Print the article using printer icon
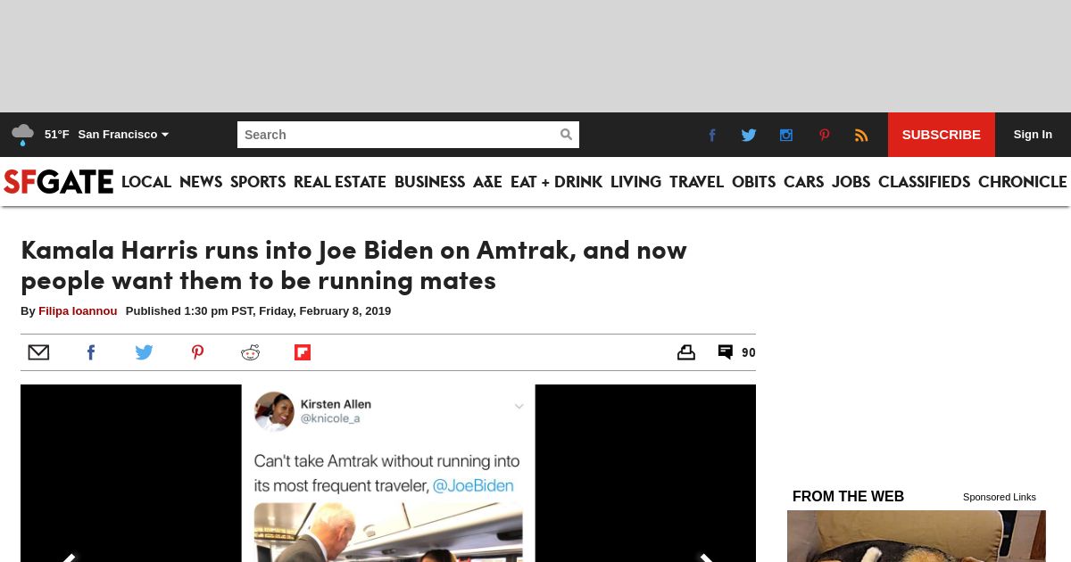1071x562 pixels. (x=685, y=352)
